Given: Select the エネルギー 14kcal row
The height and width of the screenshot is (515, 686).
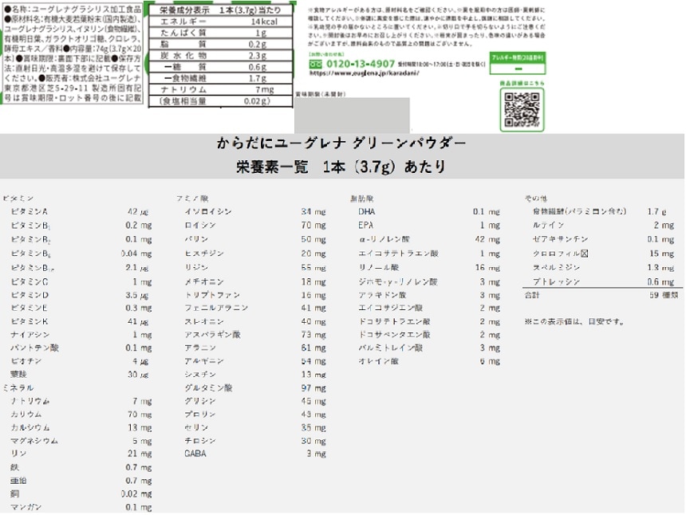Looking at the screenshot, I should 219,22.
